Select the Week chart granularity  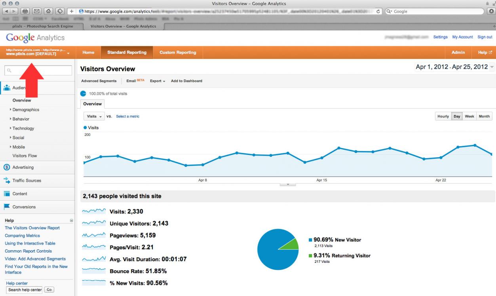click(469, 116)
